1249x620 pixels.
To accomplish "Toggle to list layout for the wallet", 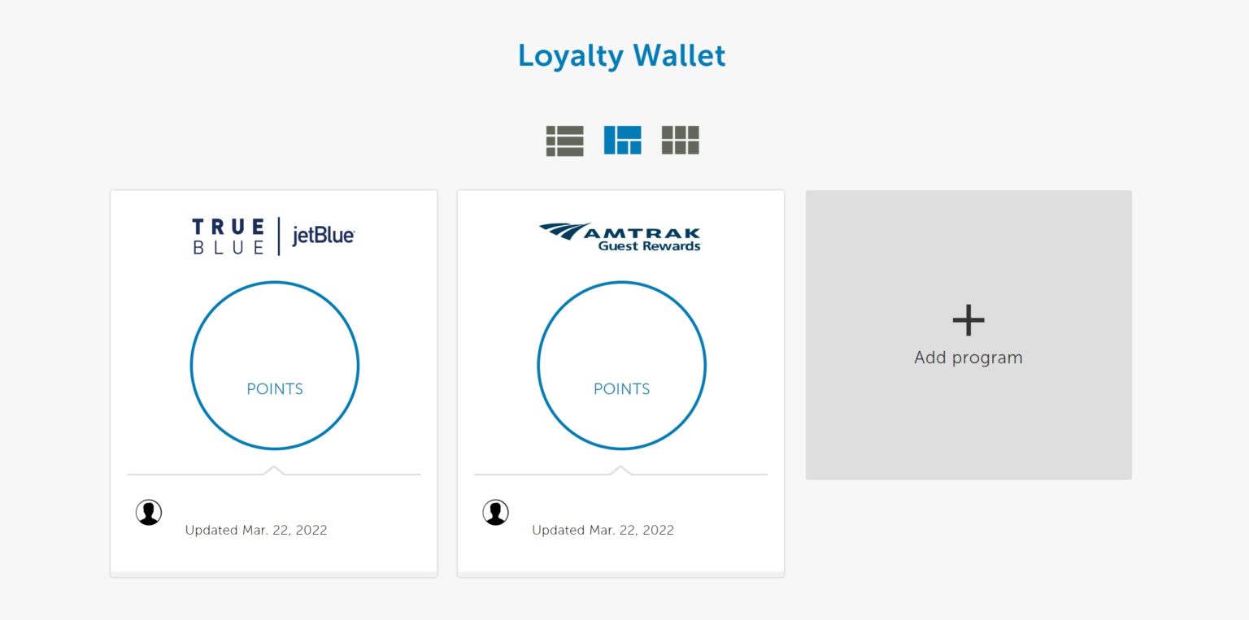I will (x=565, y=140).
